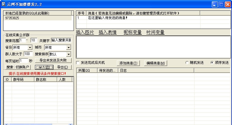The width and height of the screenshot is (232, 125).
Task: Click the app icon in the title bar
Action: pyautogui.click(x=3, y=4)
